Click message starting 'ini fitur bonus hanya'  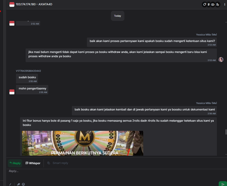click(118, 137)
